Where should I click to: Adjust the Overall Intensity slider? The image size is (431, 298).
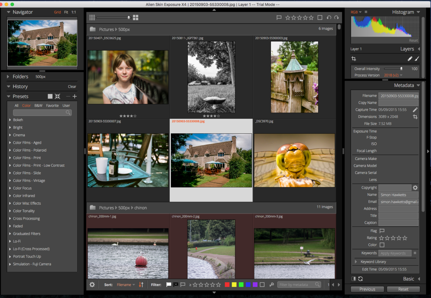coord(393,69)
